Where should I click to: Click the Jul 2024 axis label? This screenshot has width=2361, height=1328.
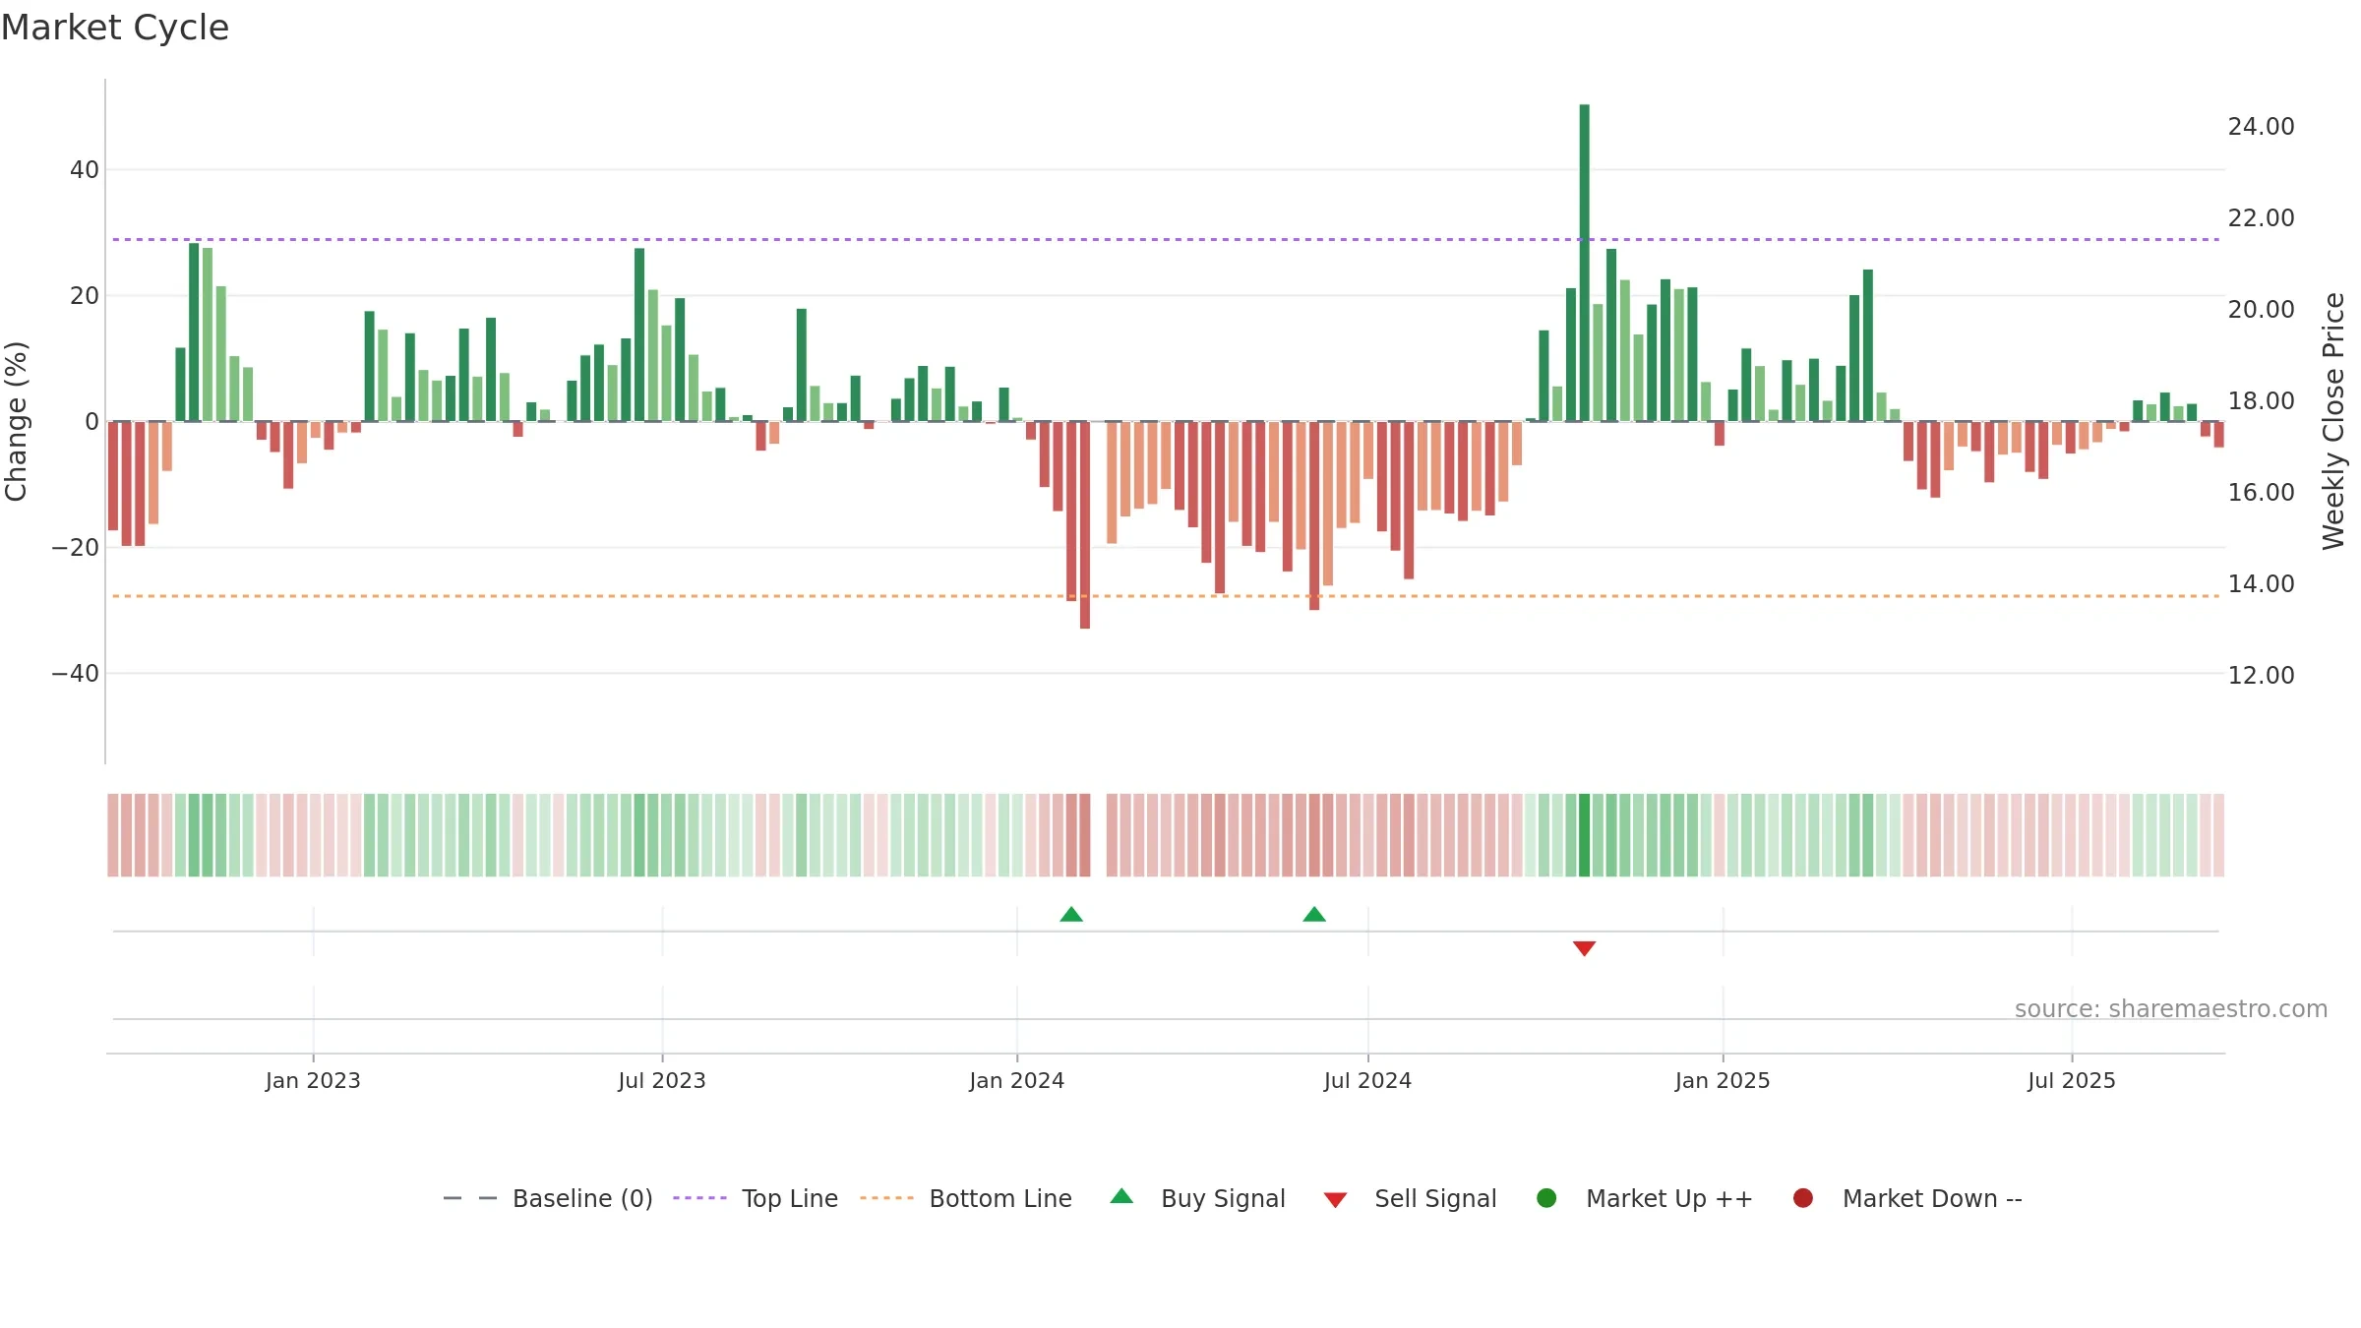click(x=1367, y=1081)
